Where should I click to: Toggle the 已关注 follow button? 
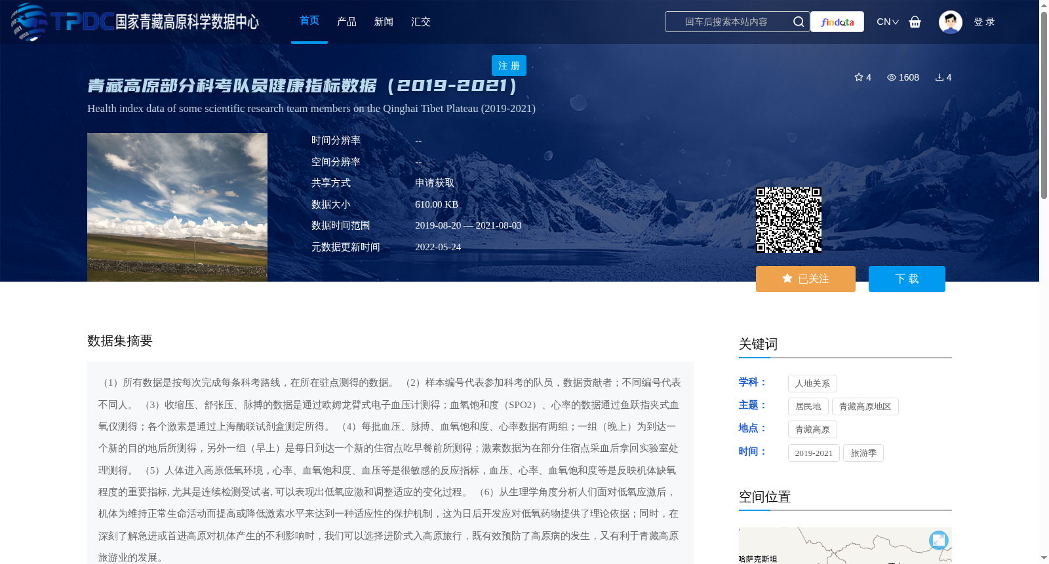click(806, 279)
